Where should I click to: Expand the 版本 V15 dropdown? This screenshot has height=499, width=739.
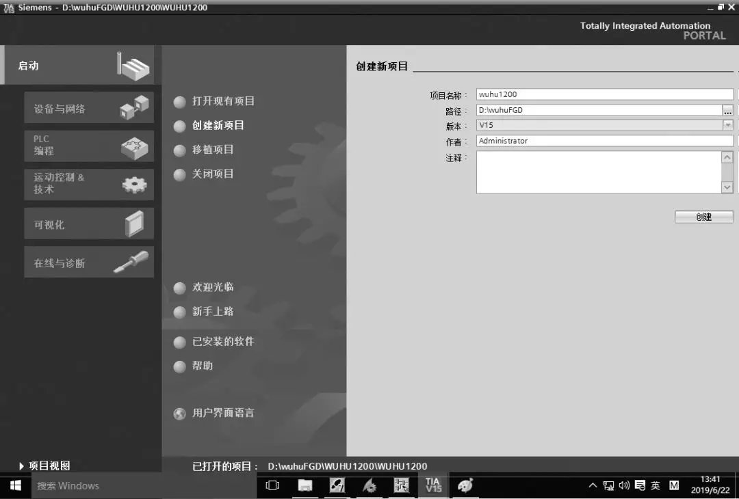pos(727,125)
